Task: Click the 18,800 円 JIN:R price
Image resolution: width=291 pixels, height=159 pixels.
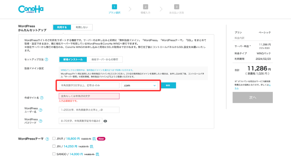Action: pos(73,139)
